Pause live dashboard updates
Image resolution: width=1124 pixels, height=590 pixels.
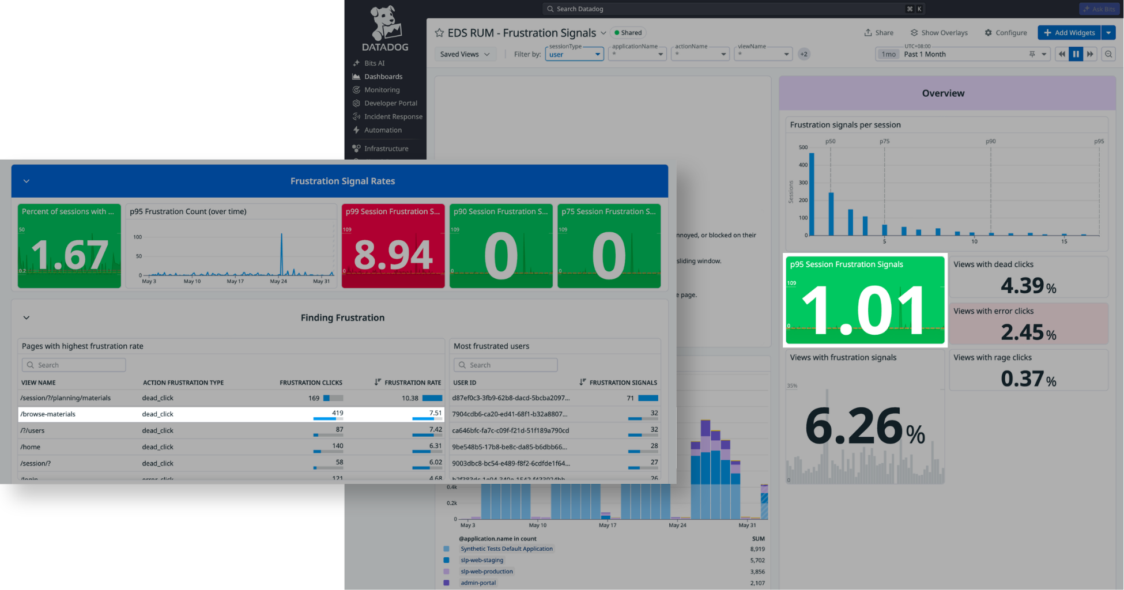click(x=1076, y=54)
